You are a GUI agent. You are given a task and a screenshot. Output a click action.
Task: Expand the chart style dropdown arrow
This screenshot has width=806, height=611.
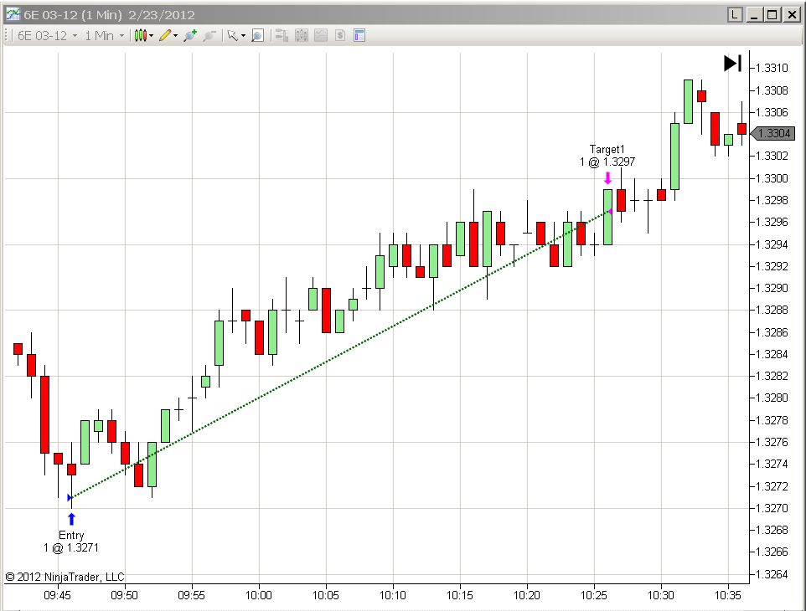click(x=152, y=36)
